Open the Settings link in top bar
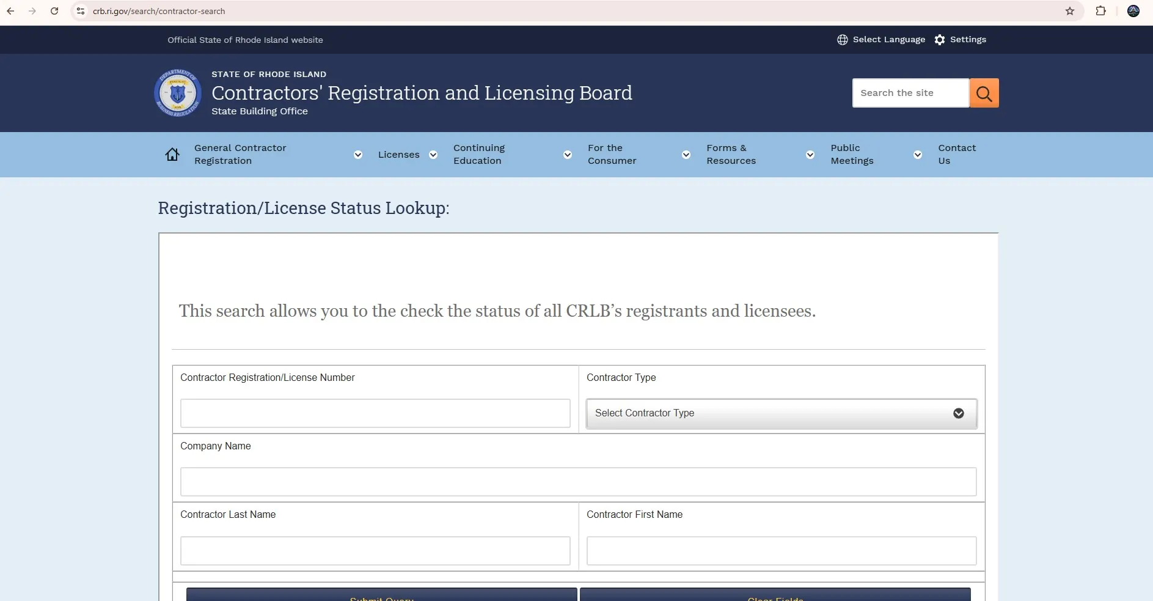This screenshot has width=1153, height=601. [x=968, y=40]
